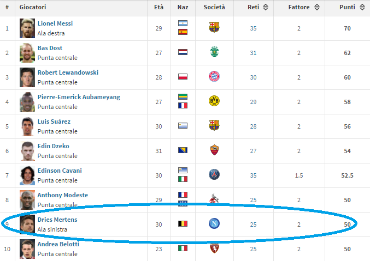Viewport: 370px width, 261px height.
Task: Select the Bayern Munich club crest
Action: (x=214, y=76)
